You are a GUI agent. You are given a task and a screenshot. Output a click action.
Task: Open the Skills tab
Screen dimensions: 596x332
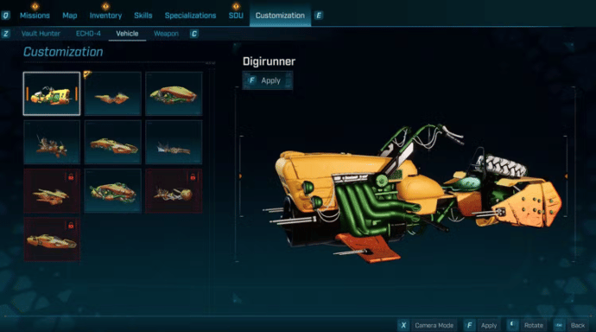[143, 16]
